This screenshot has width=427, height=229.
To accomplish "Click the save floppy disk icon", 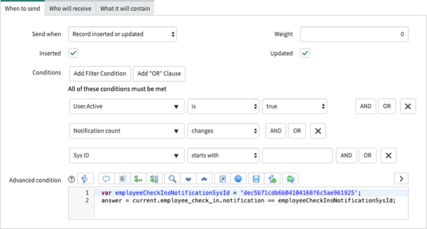I will click(x=256, y=179).
